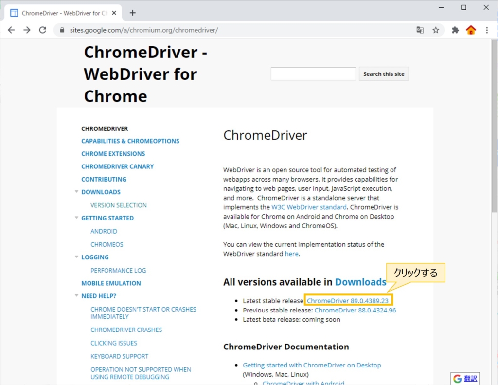Viewport: 498px width, 385px height.
Task: Open the translate page icon in address bar
Action: tap(420, 30)
